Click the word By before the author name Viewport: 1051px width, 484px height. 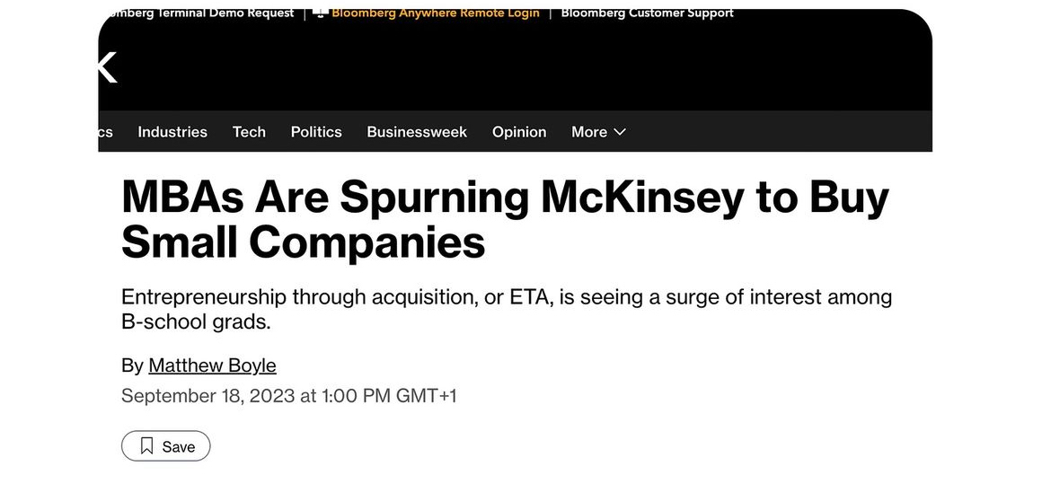(132, 365)
